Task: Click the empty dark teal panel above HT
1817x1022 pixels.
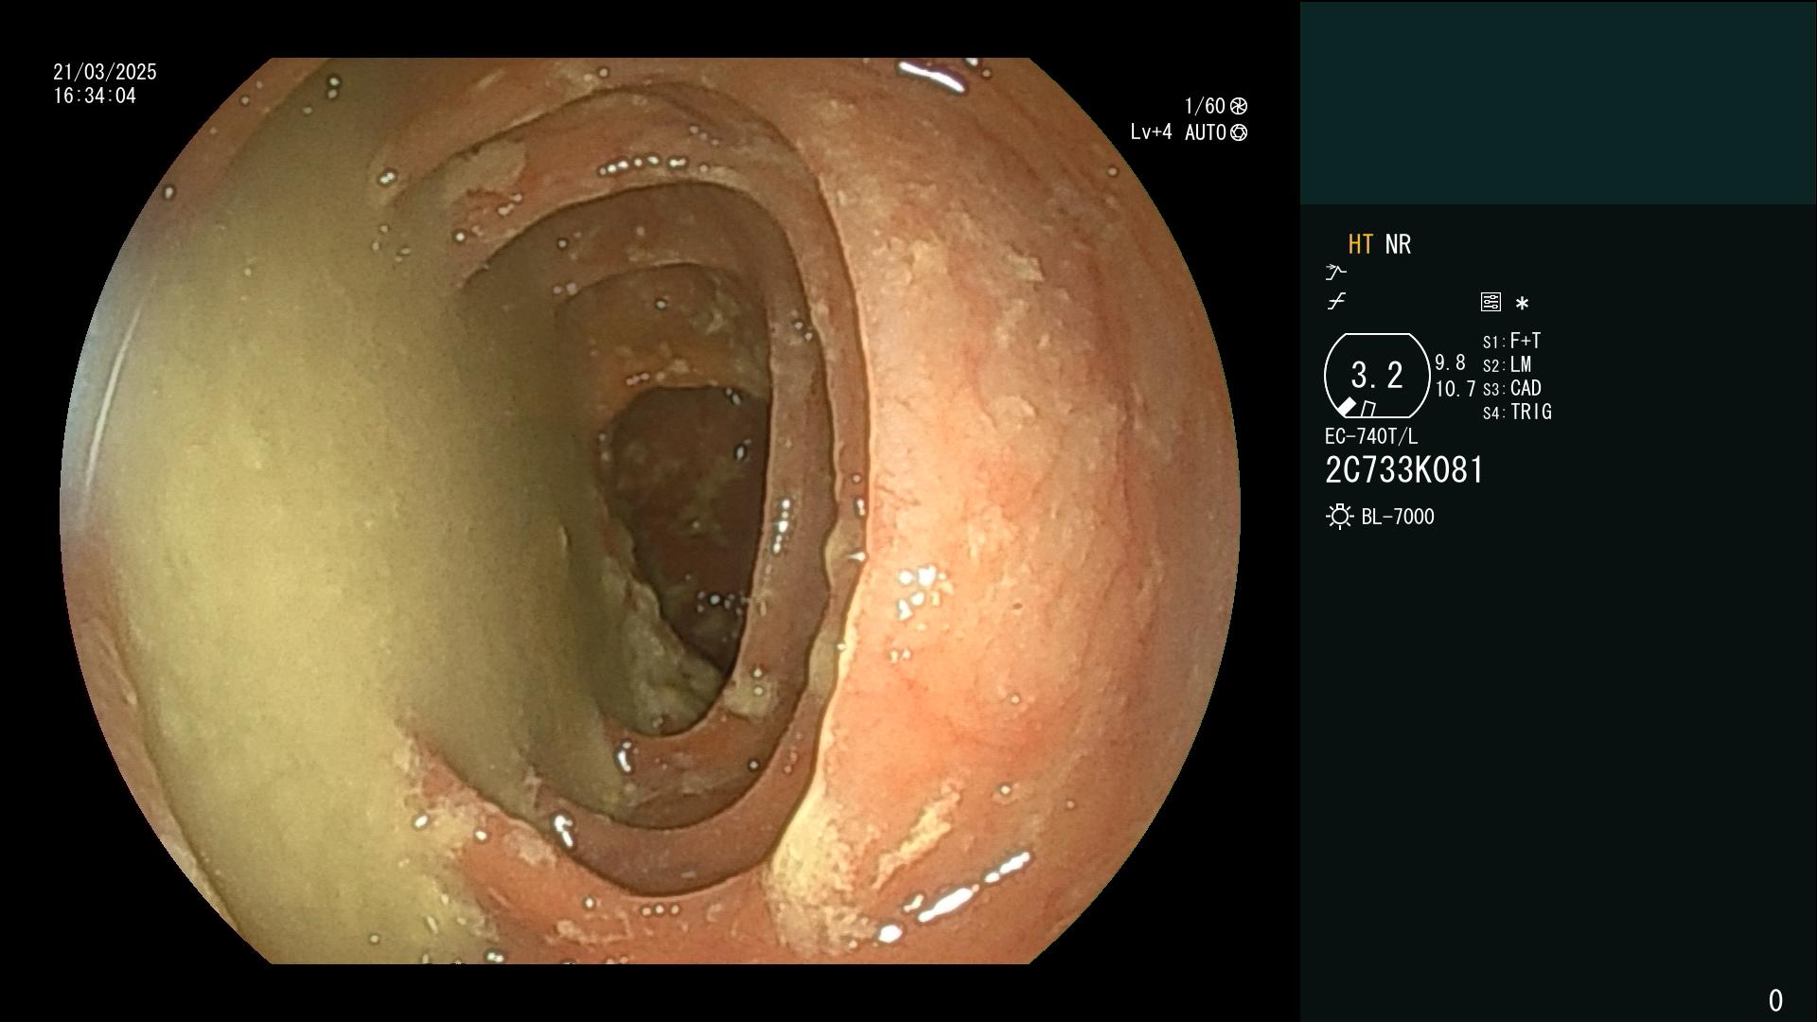Action: [1558, 103]
